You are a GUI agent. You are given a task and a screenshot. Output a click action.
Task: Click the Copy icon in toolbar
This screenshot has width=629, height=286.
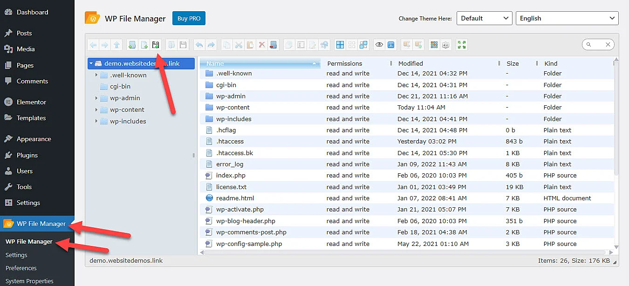point(227,45)
